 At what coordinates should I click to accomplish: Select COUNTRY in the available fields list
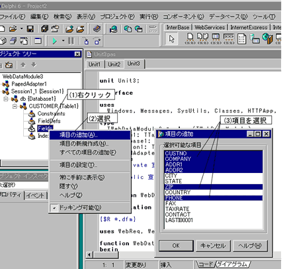214,192
